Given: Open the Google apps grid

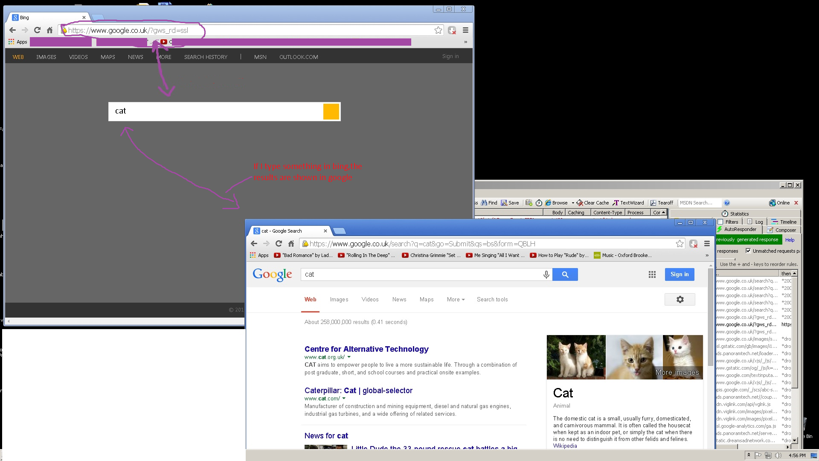Looking at the screenshot, I should [652, 274].
